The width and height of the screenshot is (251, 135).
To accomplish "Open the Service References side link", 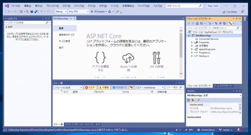I will point(64,41).
